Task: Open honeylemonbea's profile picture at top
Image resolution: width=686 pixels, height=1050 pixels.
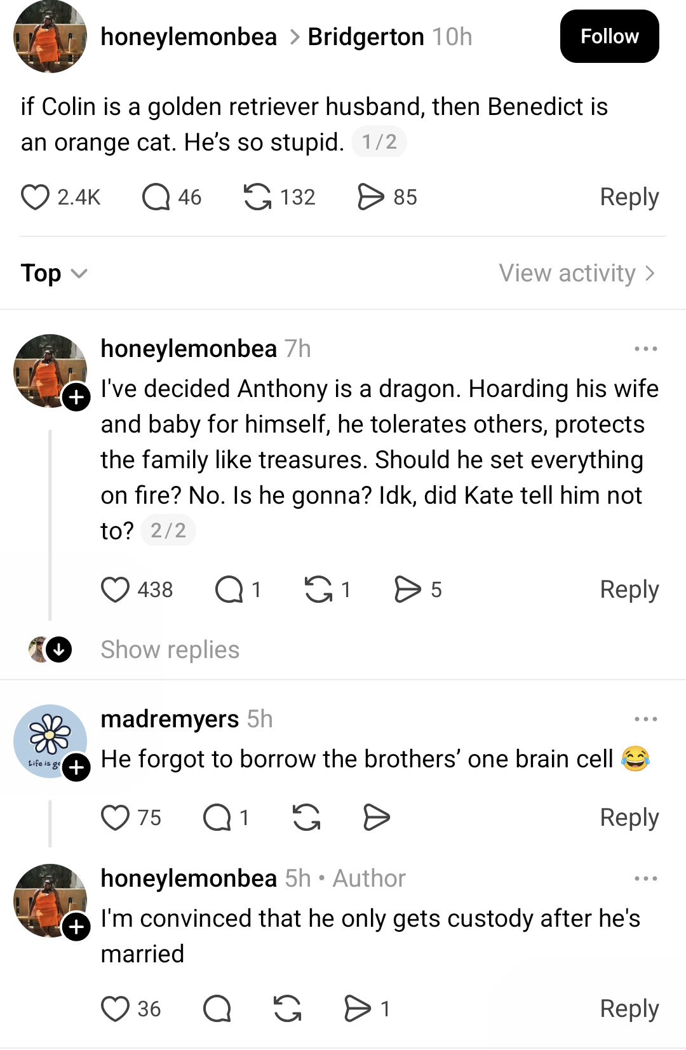Action: pyautogui.click(x=50, y=37)
